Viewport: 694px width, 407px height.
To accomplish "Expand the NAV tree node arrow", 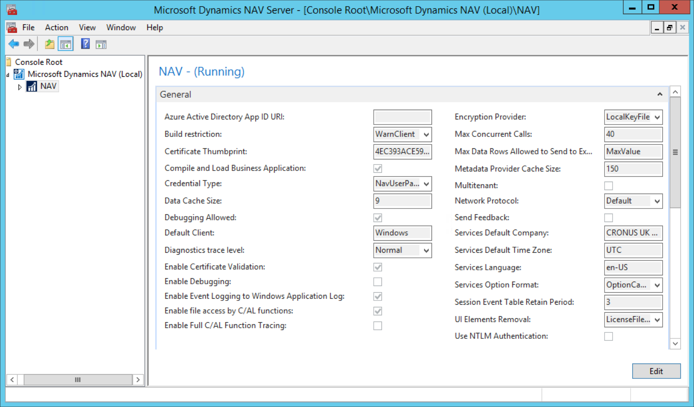I will click(20, 87).
